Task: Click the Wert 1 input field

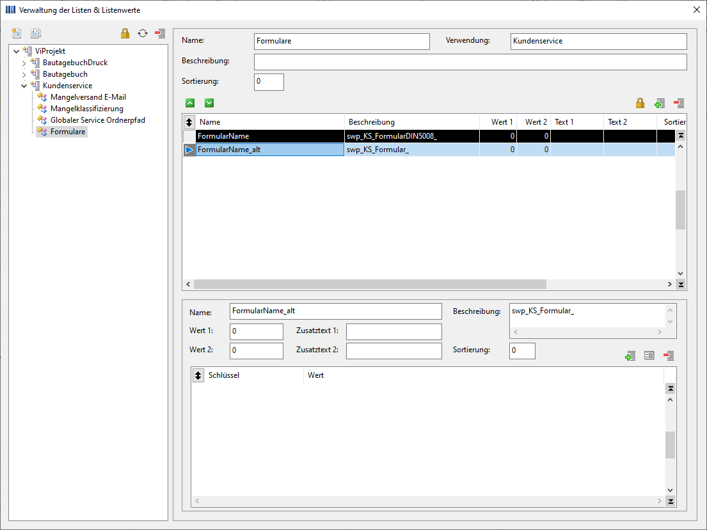Action: (x=257, y=331)
